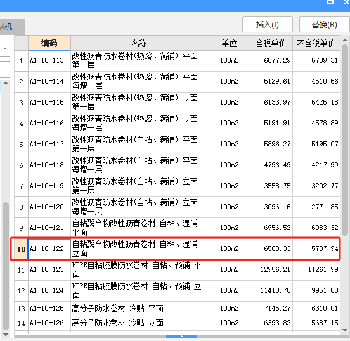Click tax-excluded price 4217.99
This screenshot has height=341, width=350.
click(x=325, y=165)
